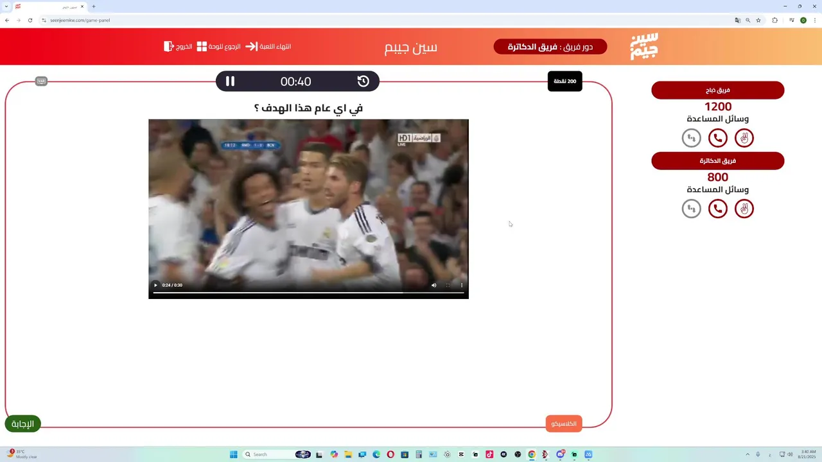Click the فريق ذباح team name bar
Screen dimensions: 822x462
[x=717, y=90]
